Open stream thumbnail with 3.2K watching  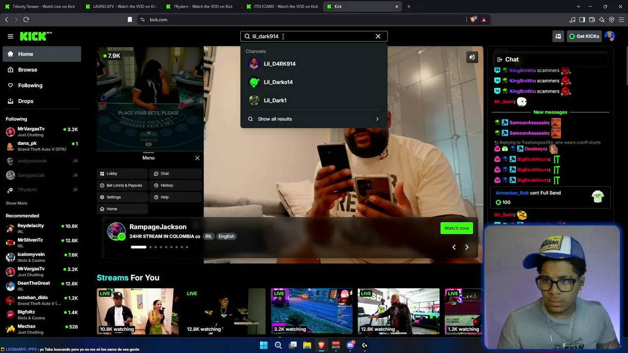pyautogui.click(x=312, y=311)
